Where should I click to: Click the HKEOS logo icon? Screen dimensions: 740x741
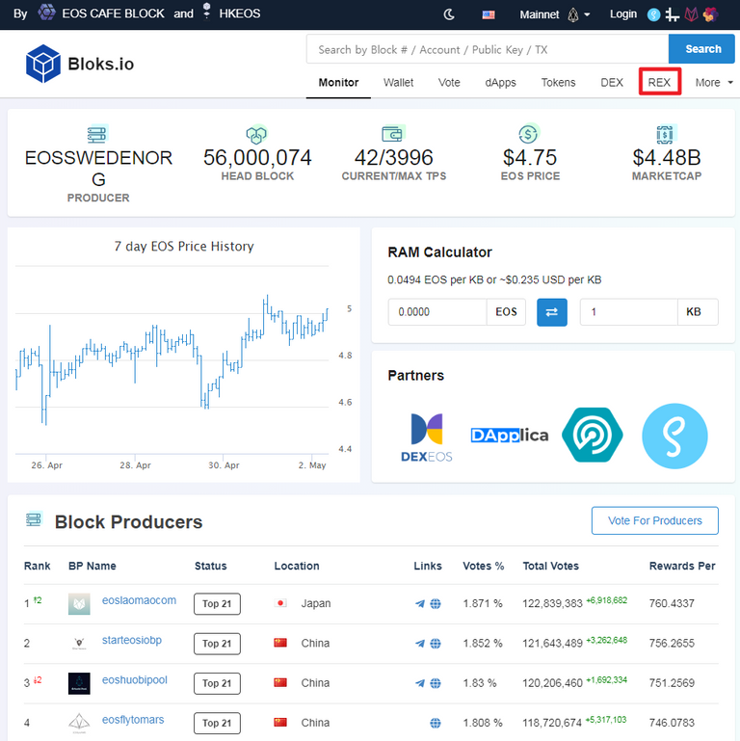[206, 12]
